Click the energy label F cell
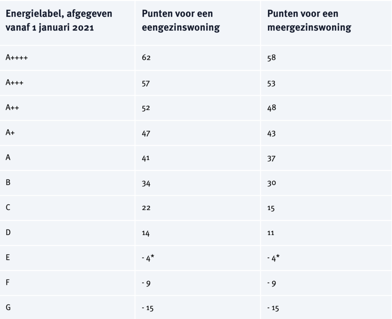The height and width of the screenshot is (319, 392). pyautogui.click(x=8, y=284)
